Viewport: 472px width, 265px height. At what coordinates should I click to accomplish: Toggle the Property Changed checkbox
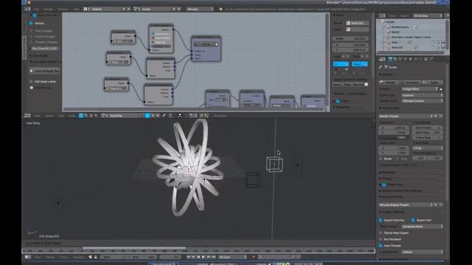31,42
